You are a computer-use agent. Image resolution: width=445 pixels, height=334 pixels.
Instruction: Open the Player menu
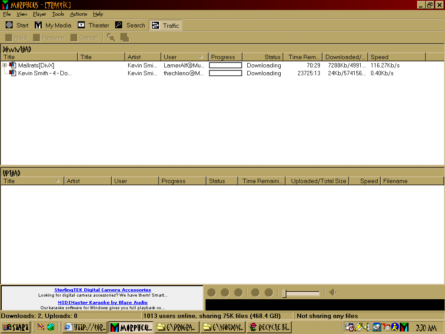point(40,14)
